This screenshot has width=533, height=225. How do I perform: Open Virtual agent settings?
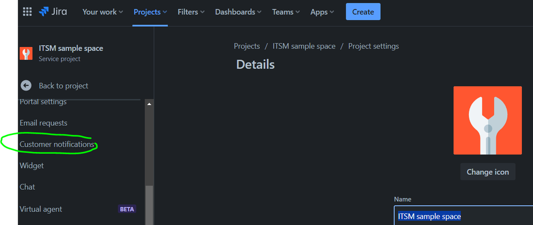41,209
